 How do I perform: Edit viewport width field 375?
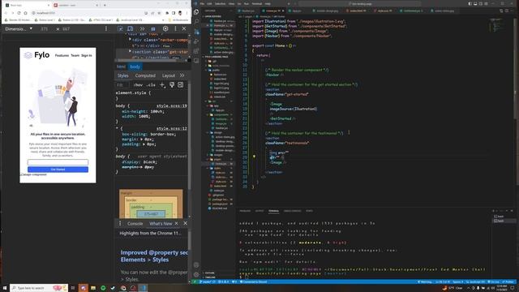click(x=45, y=29)
